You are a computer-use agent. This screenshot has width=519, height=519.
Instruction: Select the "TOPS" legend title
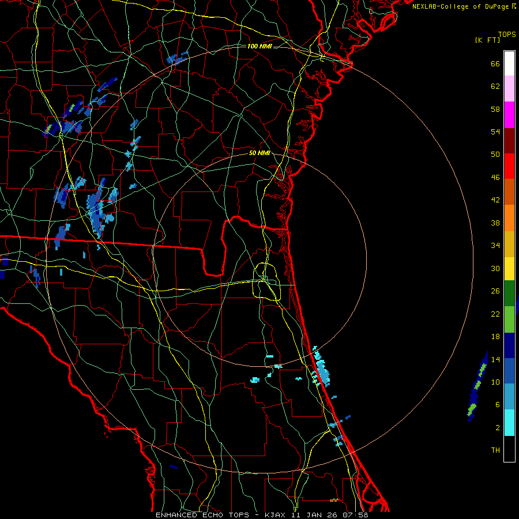point(507,34)
